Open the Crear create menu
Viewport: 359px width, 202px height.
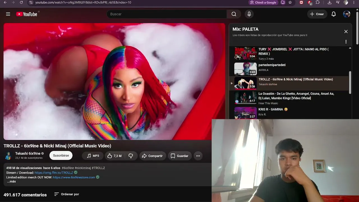[317, 14]
